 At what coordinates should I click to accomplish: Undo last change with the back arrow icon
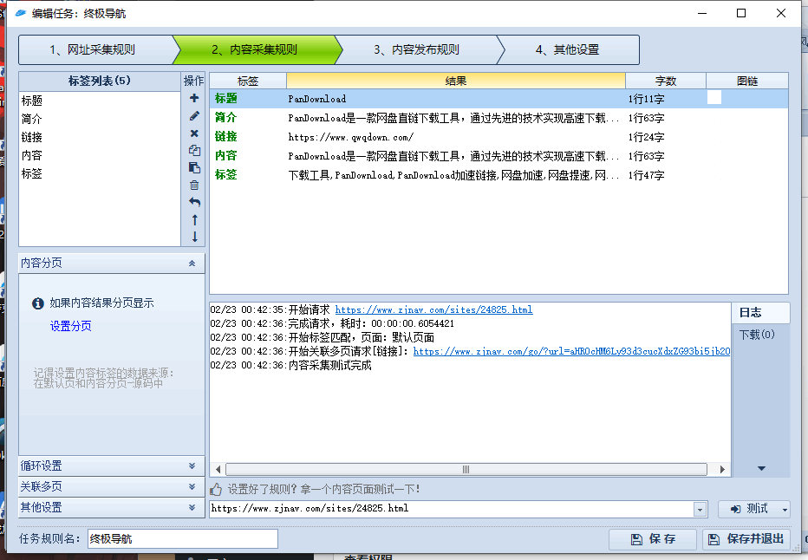194,201
